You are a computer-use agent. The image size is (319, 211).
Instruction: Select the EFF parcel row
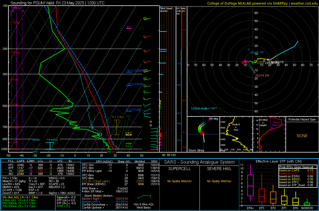click(x=41, y=168)
